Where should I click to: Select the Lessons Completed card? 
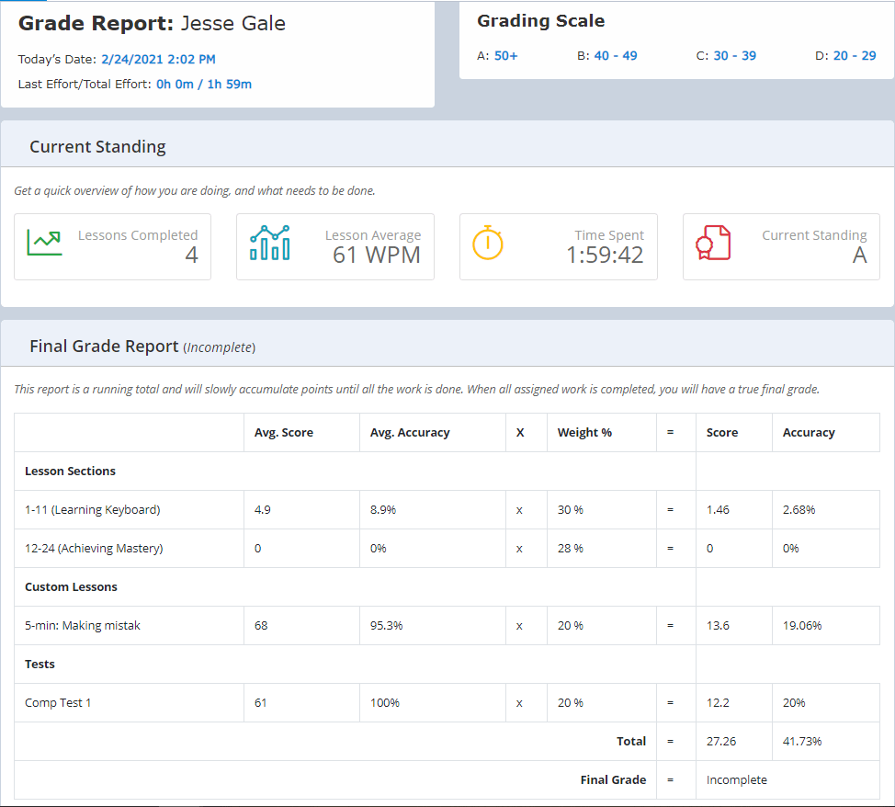point(112,246)
